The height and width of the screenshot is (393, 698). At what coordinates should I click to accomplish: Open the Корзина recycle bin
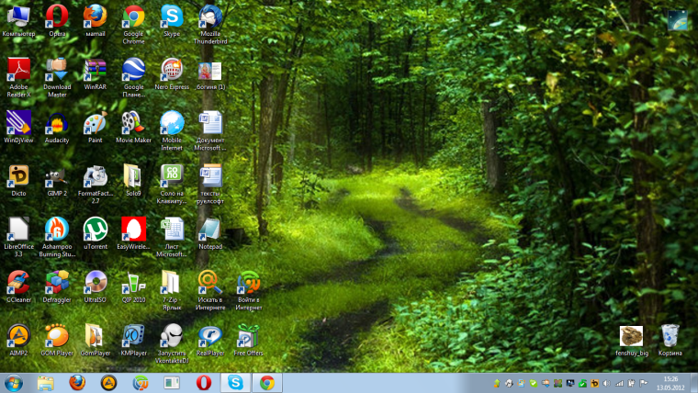[x=670, y=336]
